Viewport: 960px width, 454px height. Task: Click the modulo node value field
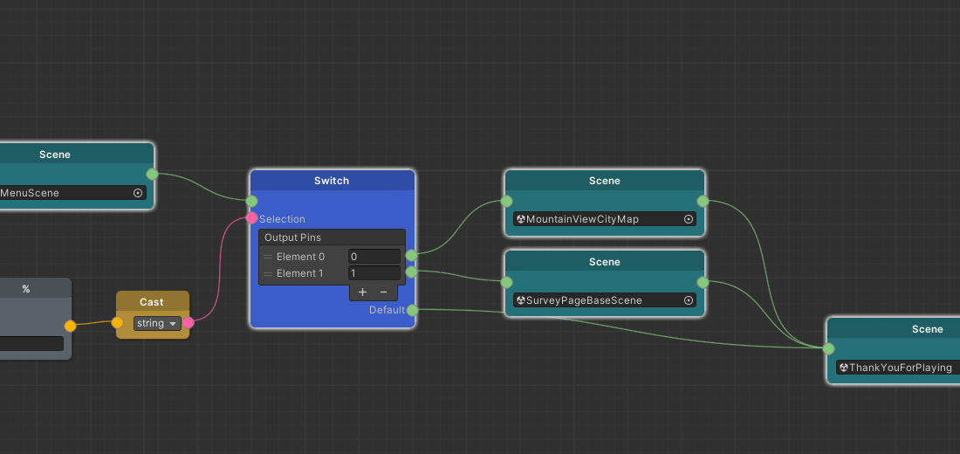(x=31, y=343)
